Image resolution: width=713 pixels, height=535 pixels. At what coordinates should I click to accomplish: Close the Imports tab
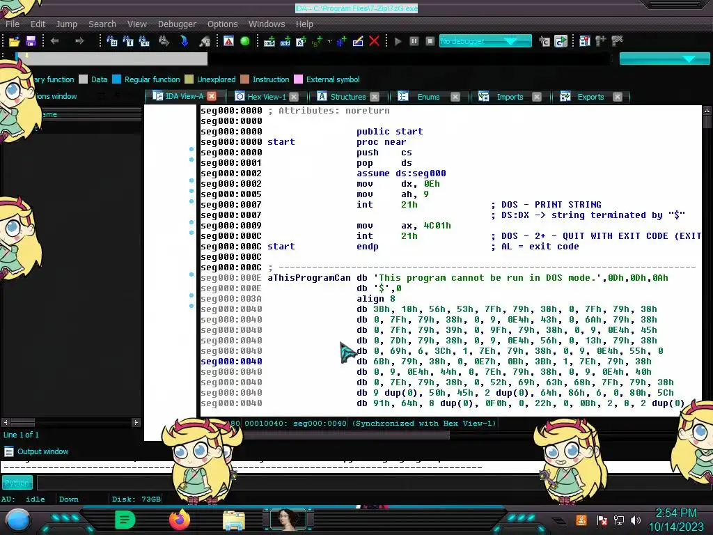537,96
